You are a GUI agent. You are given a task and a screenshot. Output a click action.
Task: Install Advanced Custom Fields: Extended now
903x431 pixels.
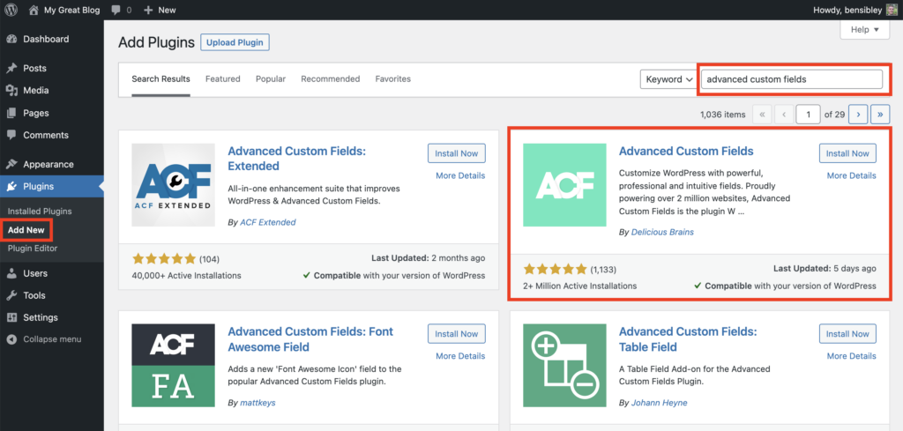(457, 153)
